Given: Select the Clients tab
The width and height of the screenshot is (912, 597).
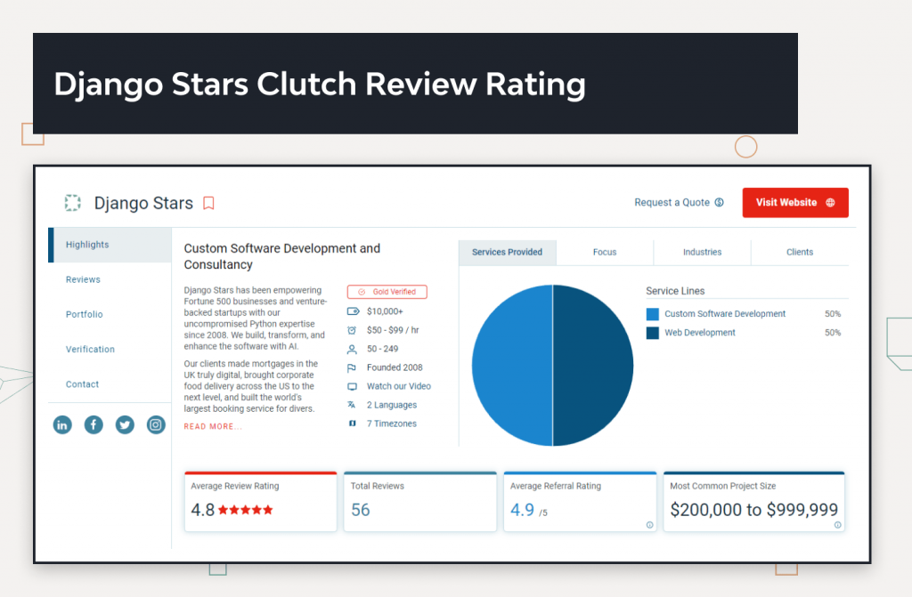Looking at the screenshot, I should click(x=799, y=253).
